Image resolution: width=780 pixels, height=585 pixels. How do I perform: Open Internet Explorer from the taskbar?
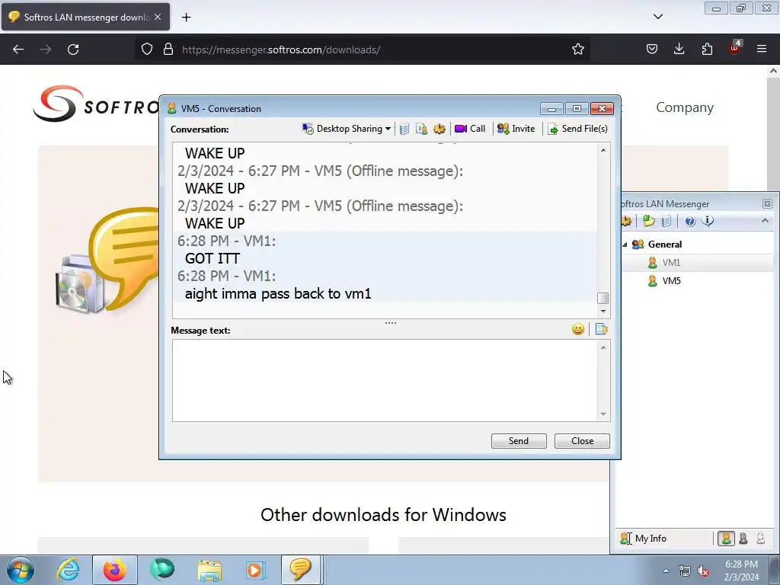68,570
